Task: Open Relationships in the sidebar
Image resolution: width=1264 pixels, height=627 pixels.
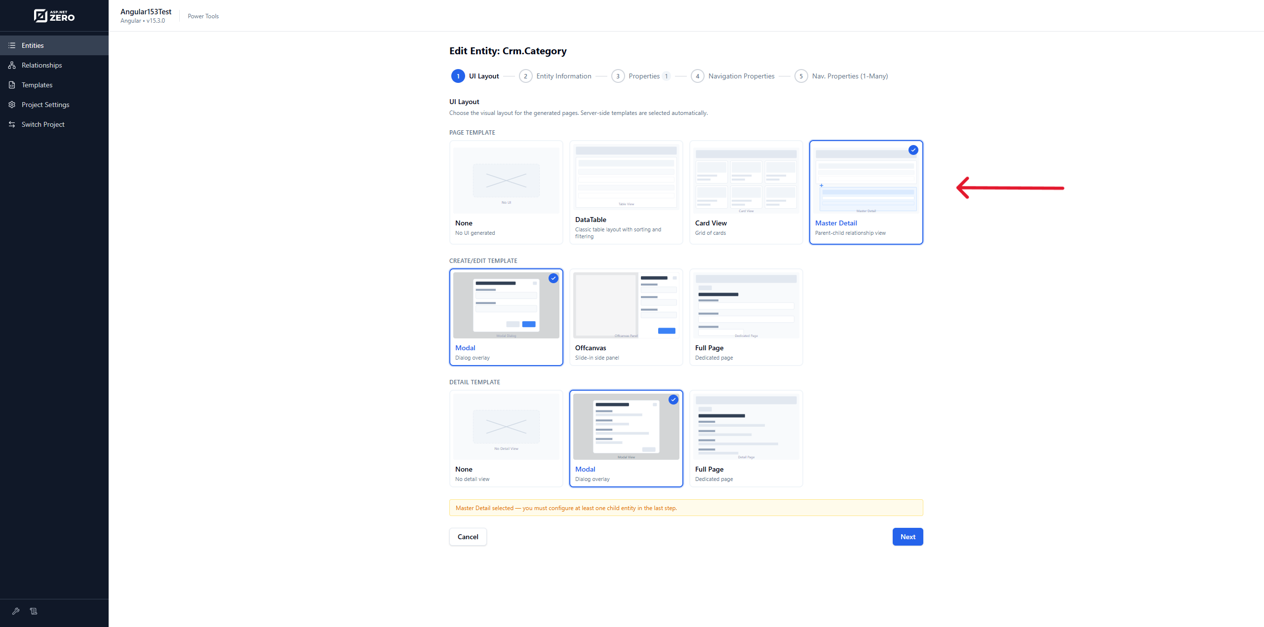Action: click(x=54, y=65)
